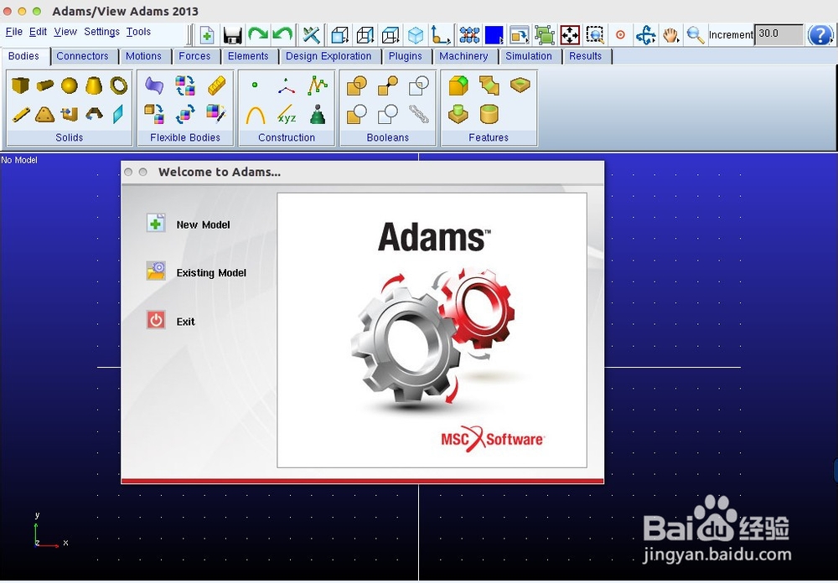The image size is (838, 583).
Task: Select the Extrusion solid tool
Action: [70, 114]
